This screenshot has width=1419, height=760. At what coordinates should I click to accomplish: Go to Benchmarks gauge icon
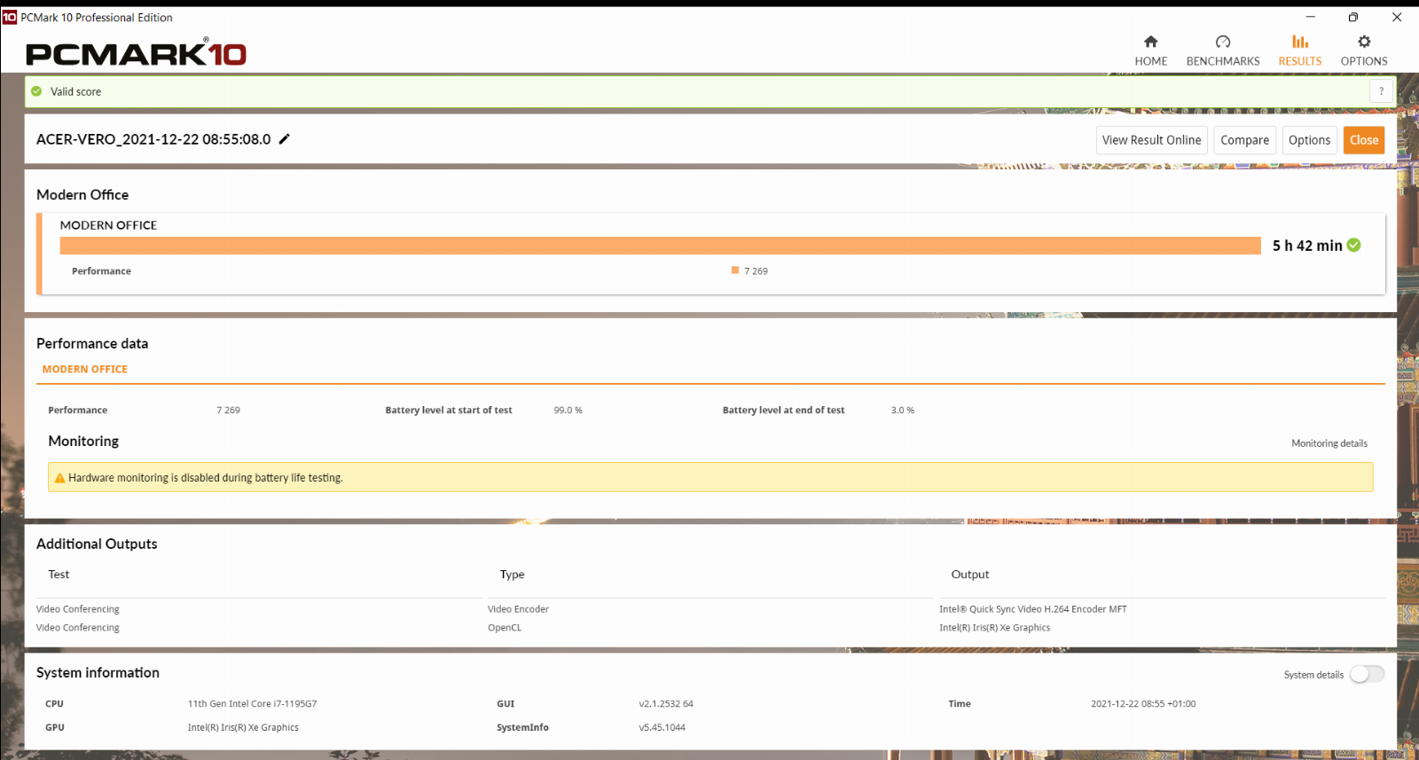tap(1222, 42)
